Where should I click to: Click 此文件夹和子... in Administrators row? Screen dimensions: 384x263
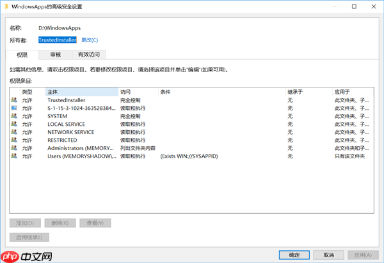(351, 148)
